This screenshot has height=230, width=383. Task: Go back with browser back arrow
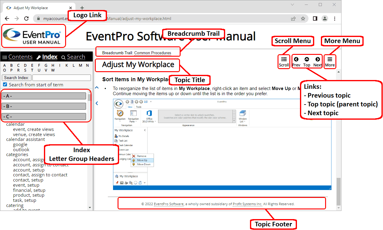[x=7, y=18]
